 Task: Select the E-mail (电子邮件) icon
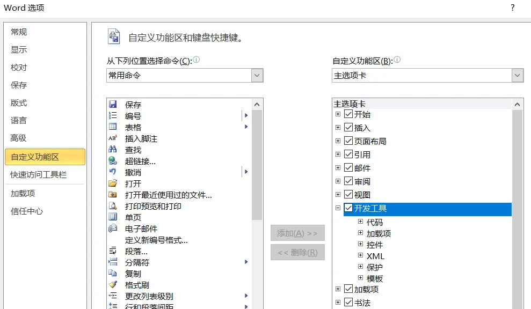pos(113,228)
